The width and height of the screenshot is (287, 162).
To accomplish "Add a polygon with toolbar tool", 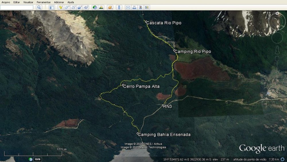I will coord(67,7).
